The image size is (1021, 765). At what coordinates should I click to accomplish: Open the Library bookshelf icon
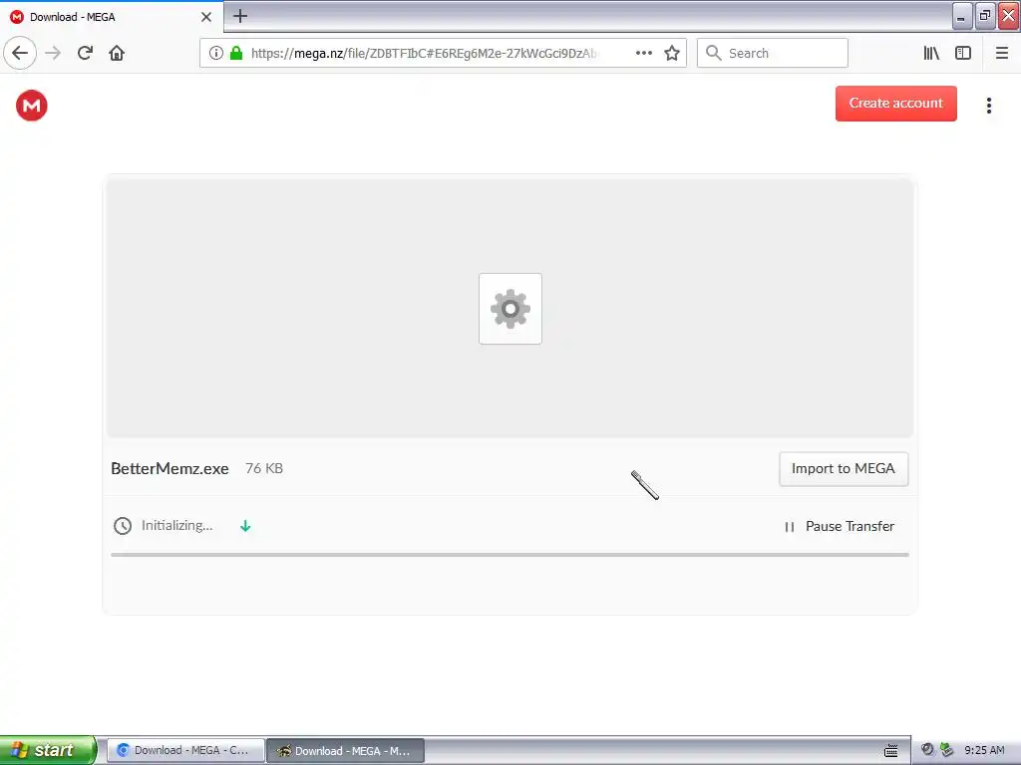[931, 53]
